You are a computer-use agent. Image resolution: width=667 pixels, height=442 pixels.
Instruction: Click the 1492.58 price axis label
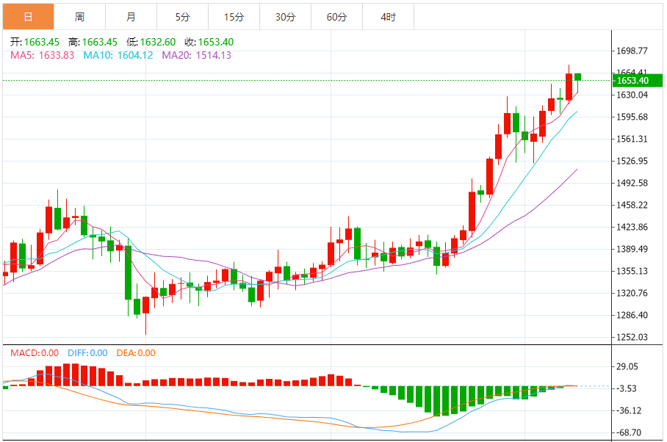[632, 183]
